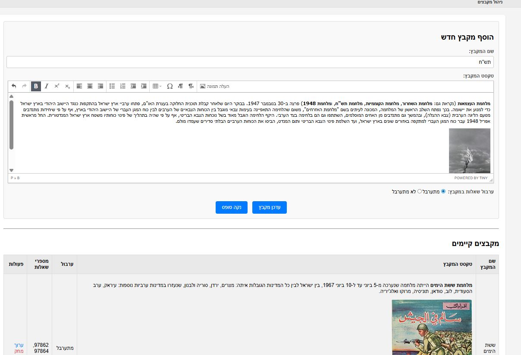Center-align the editor text
The image size is (521, 355).
(90, 86)
